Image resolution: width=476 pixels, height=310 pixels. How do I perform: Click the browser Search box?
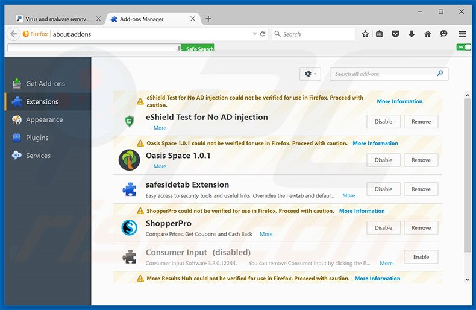pos(313,34)
